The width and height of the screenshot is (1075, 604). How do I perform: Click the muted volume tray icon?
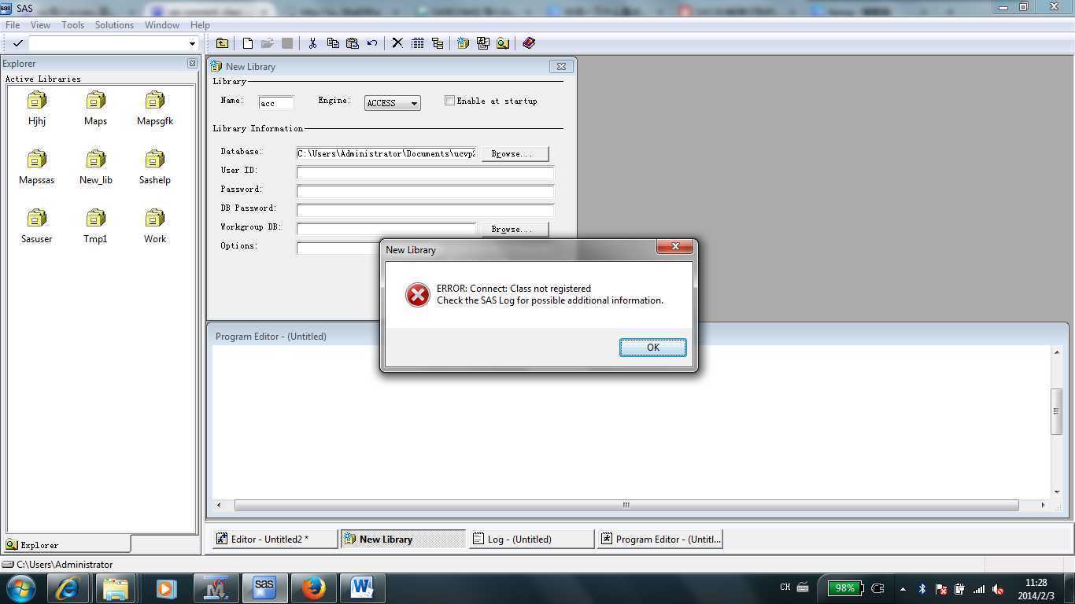click(x=998, y=589)
